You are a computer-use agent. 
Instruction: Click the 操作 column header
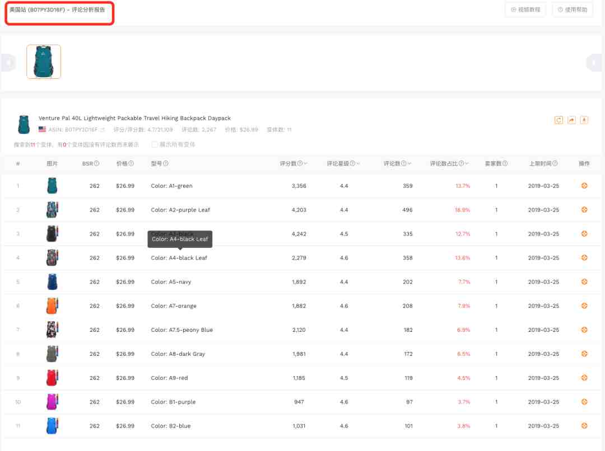(584, 163)
